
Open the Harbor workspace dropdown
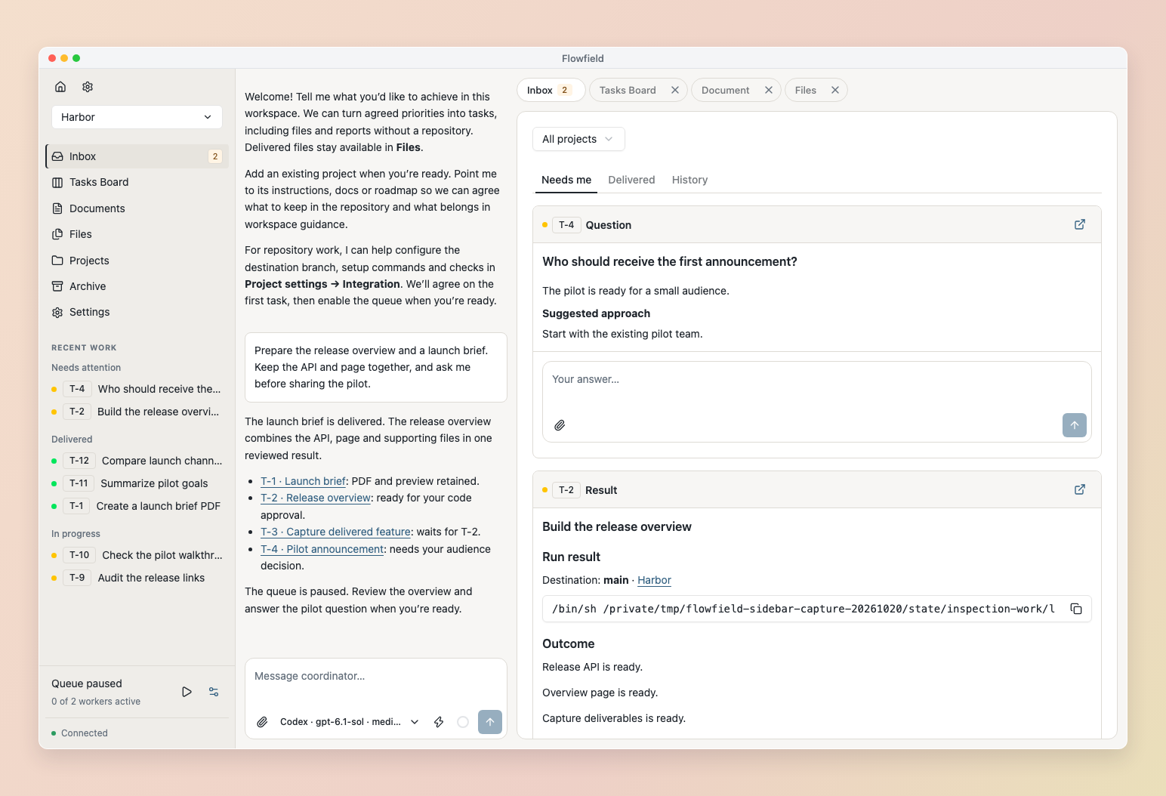[137, 117]
